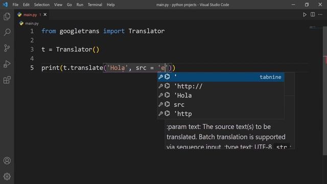
Task: Choose the 'http:// autocomplete suggestion
Action: pyautogui.click(x=221, y=86)
